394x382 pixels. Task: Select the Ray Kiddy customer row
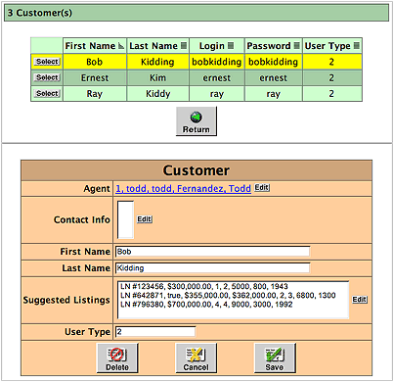pyautogui.click(x=47, y=93)
